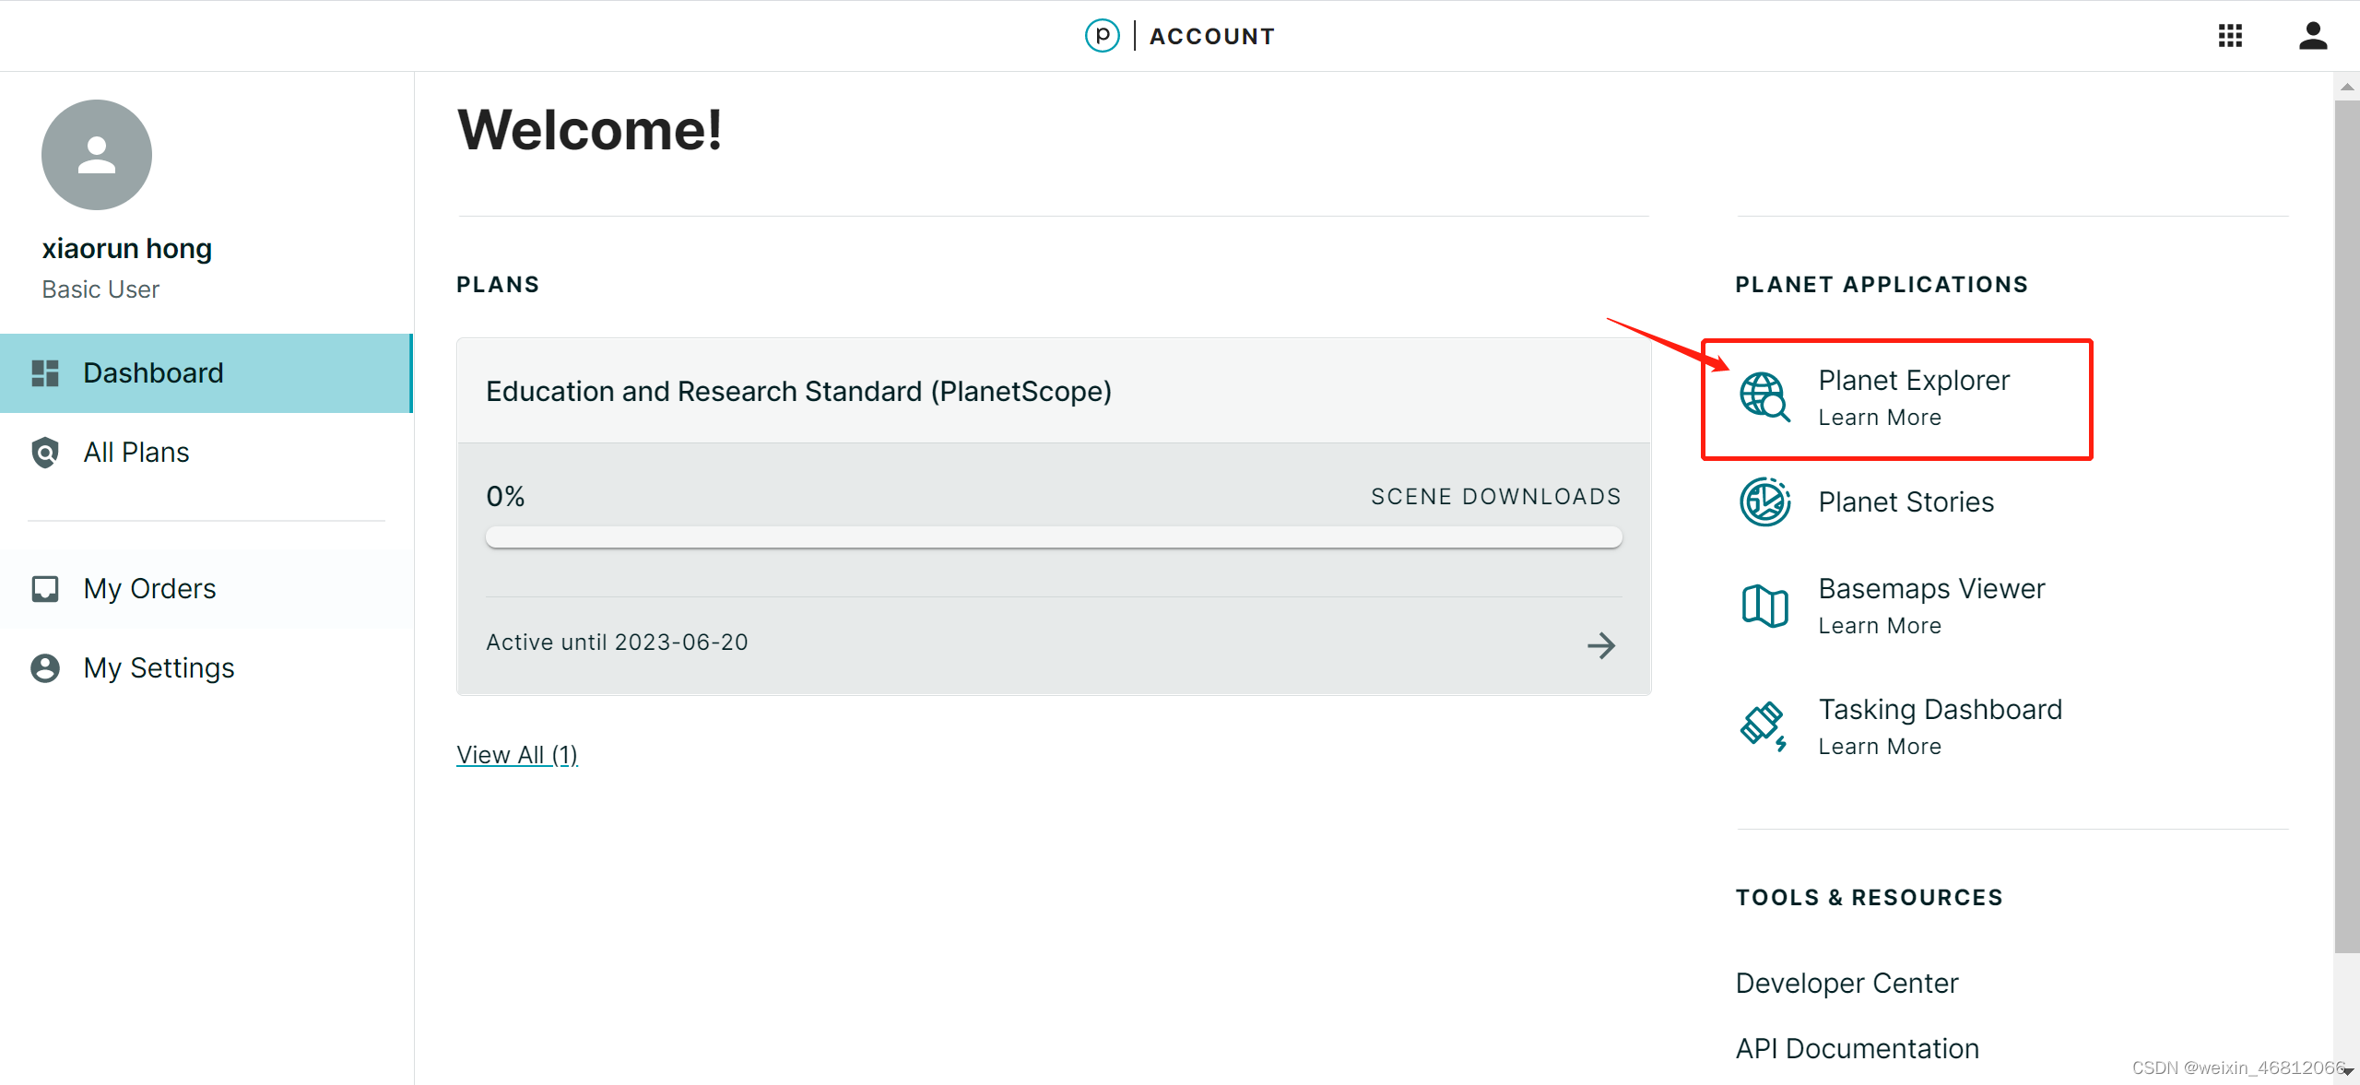Click the Planet Explorer globe search icon
The height and width of the screenshot is (1085, 2360).
point(1764,397)
